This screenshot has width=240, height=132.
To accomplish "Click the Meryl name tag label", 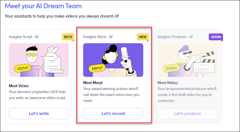I will 97,68.
